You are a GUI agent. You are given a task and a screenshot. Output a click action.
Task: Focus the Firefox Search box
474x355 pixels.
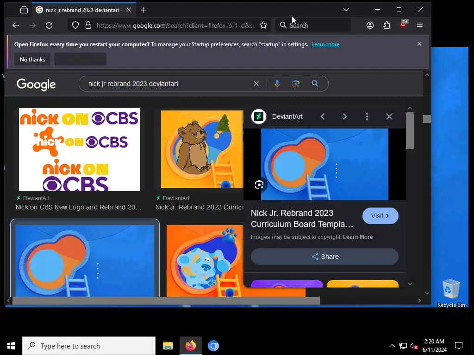click(313, 25)
